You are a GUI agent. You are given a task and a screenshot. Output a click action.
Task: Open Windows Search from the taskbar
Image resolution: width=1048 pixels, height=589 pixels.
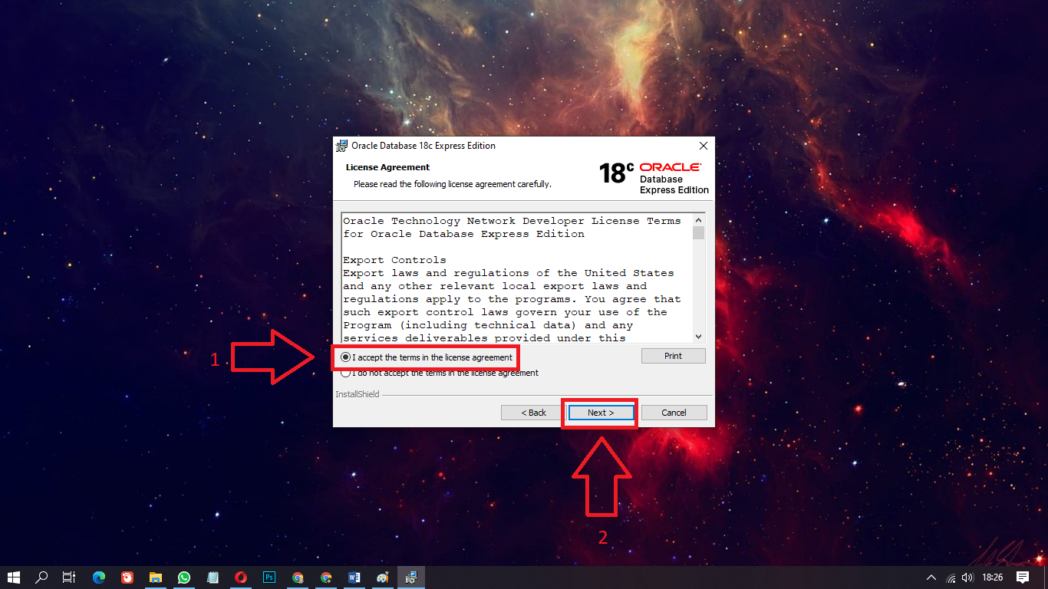pos(42,577)
